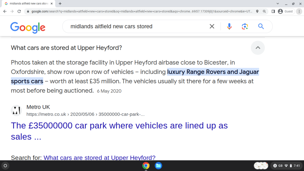Click the GB keyboard layout indicator

281,166
